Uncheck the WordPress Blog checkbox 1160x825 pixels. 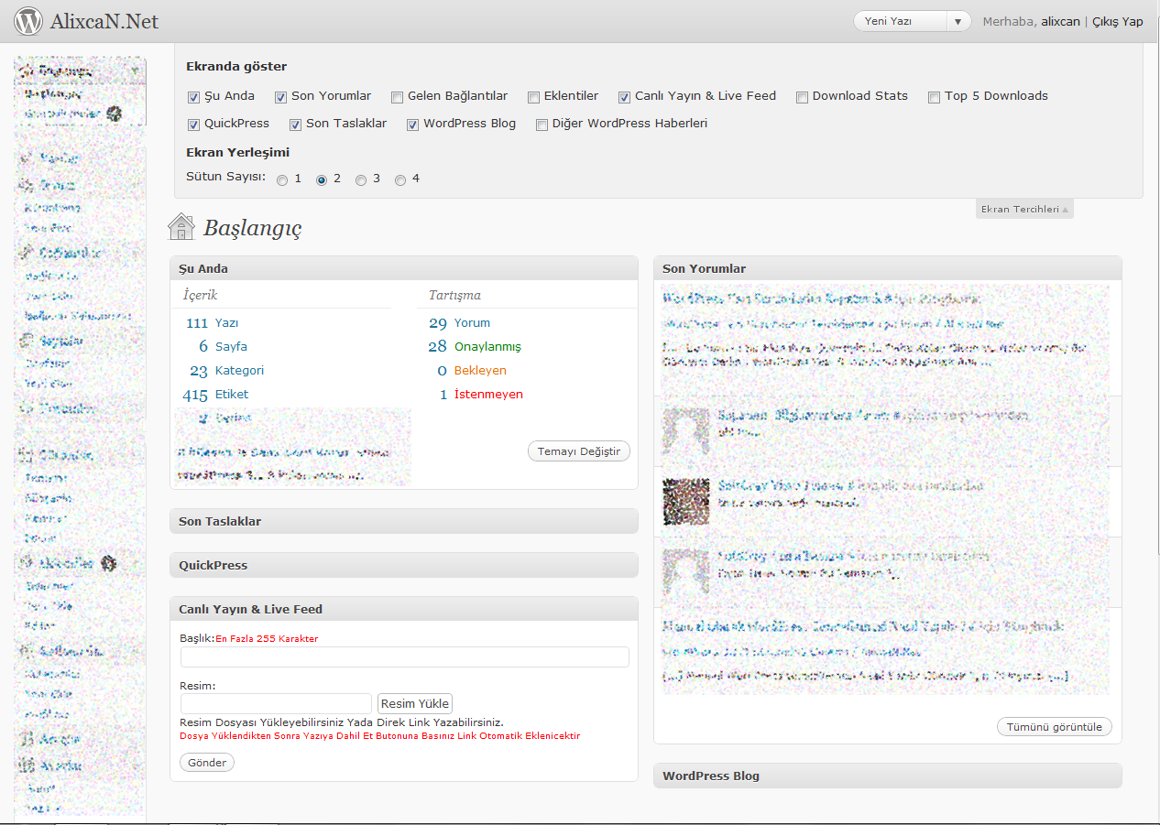(413, 125)
